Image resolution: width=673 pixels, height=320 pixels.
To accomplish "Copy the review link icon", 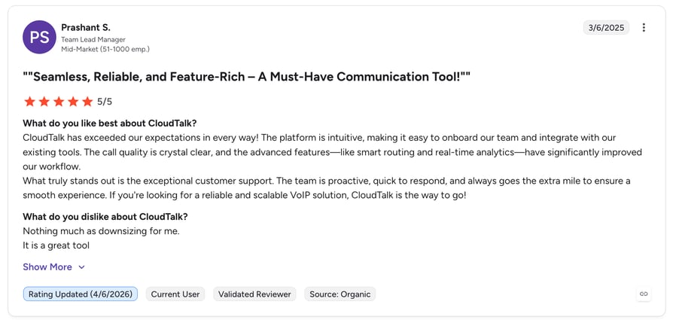I will point(644,294).
